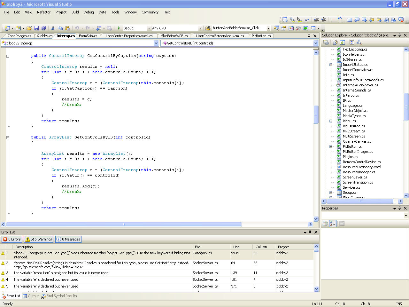The height and width of the screenshot is (307, 409).
Task: Toggle auto-hide pin on Properties panel
Action: [400, 208]
